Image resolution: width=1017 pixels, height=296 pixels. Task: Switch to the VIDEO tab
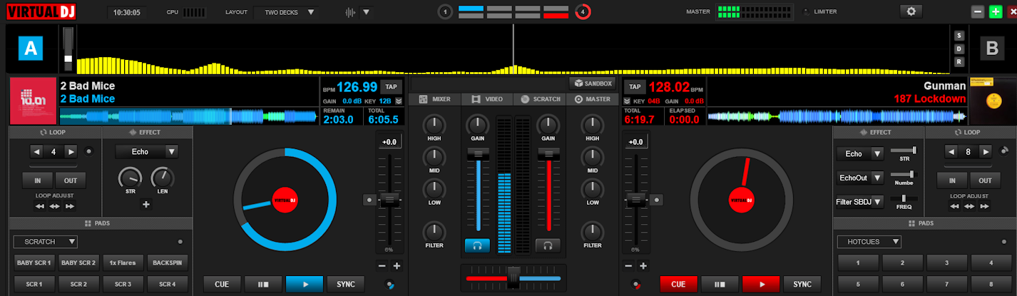[x=488, y=99]
